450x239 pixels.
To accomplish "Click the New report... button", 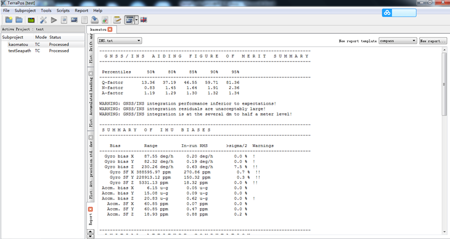I will click(x=432, y=41).
